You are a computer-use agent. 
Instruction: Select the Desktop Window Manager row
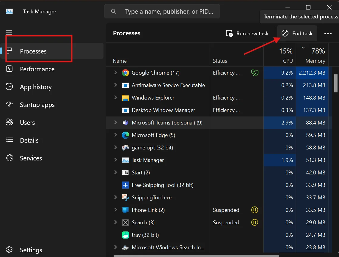point(219,110)
